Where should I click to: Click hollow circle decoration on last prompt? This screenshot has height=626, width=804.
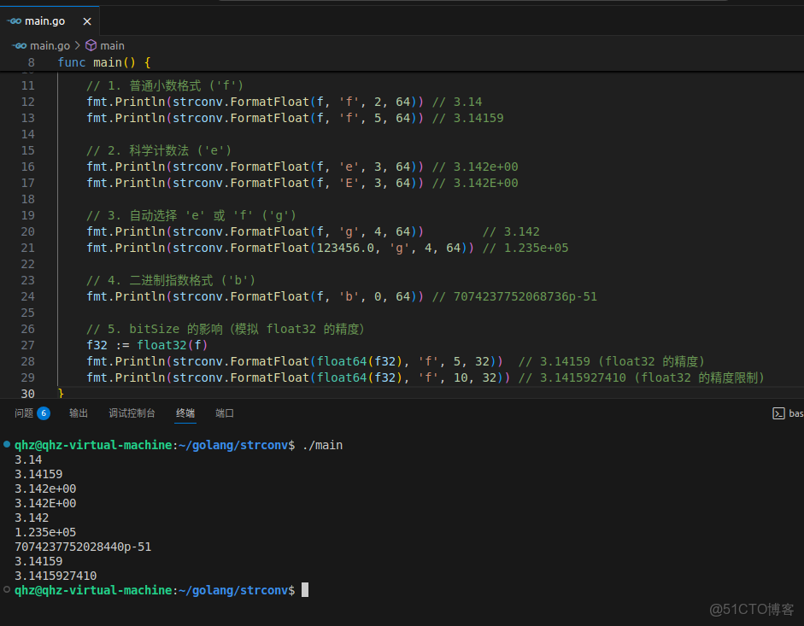tap(7, 590)
